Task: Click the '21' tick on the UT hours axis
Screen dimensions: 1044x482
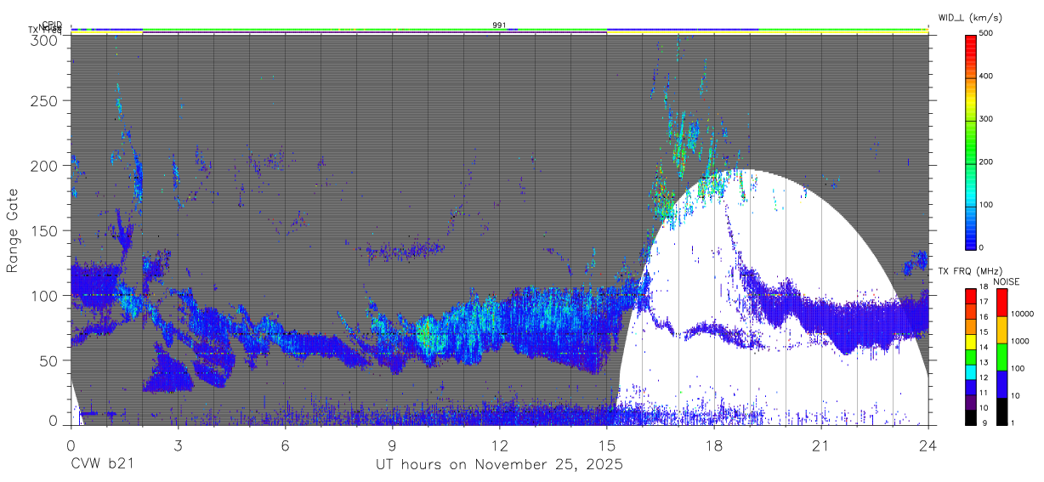Action: click(x=821, y=445)
